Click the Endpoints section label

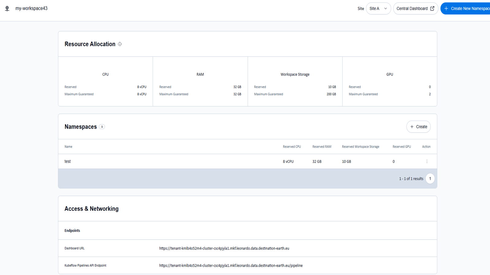point(72,231)
